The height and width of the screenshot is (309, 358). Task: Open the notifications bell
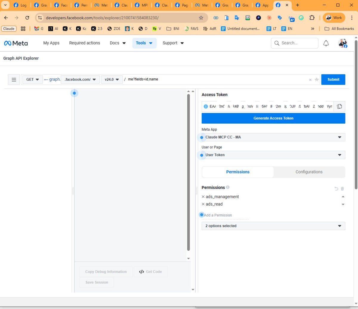(x=326, y=43)
